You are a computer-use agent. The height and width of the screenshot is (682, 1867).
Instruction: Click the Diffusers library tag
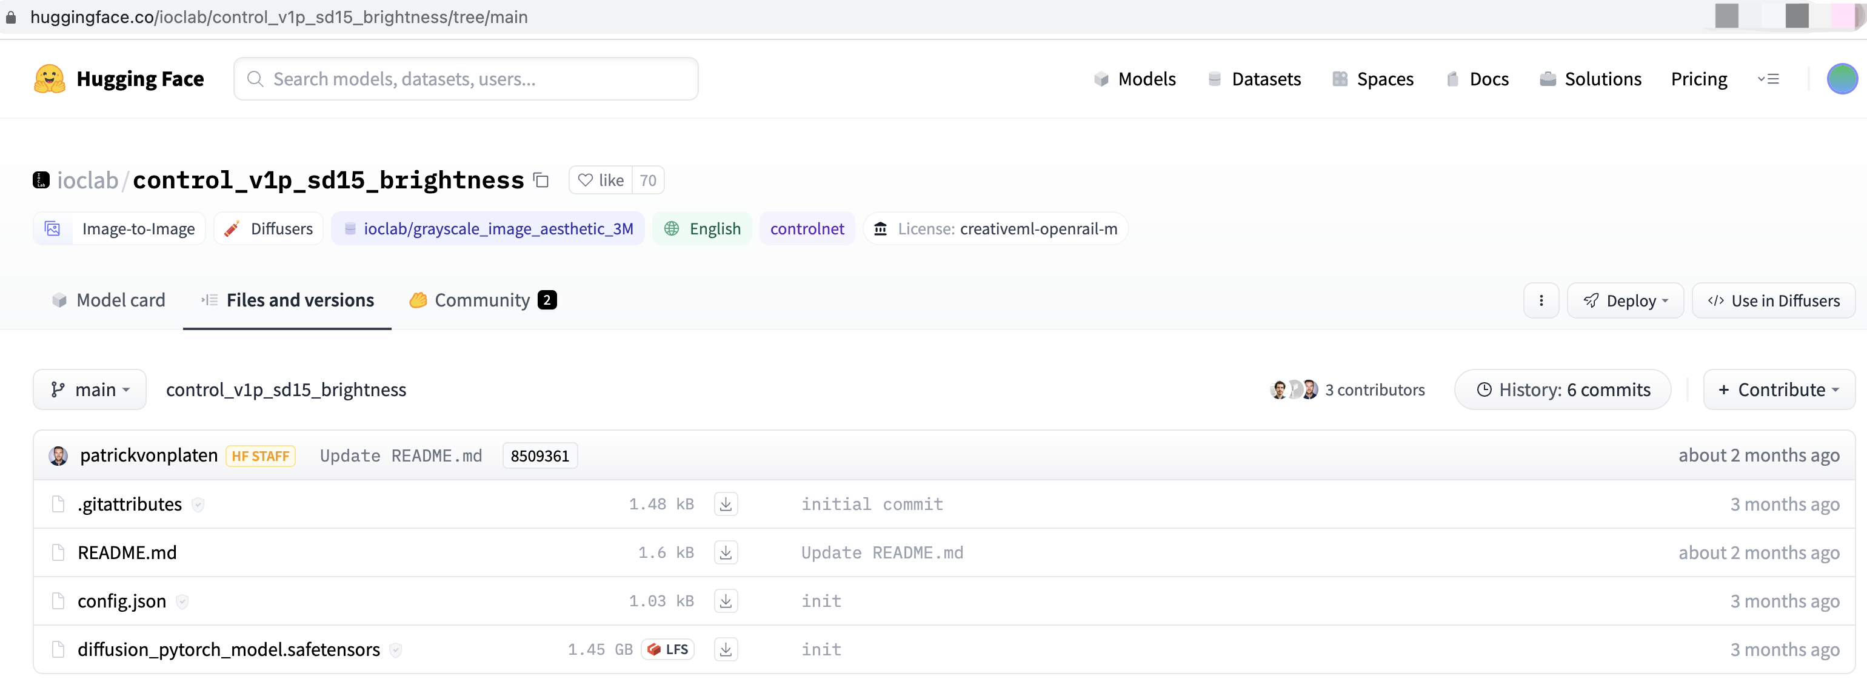(269, 229)
